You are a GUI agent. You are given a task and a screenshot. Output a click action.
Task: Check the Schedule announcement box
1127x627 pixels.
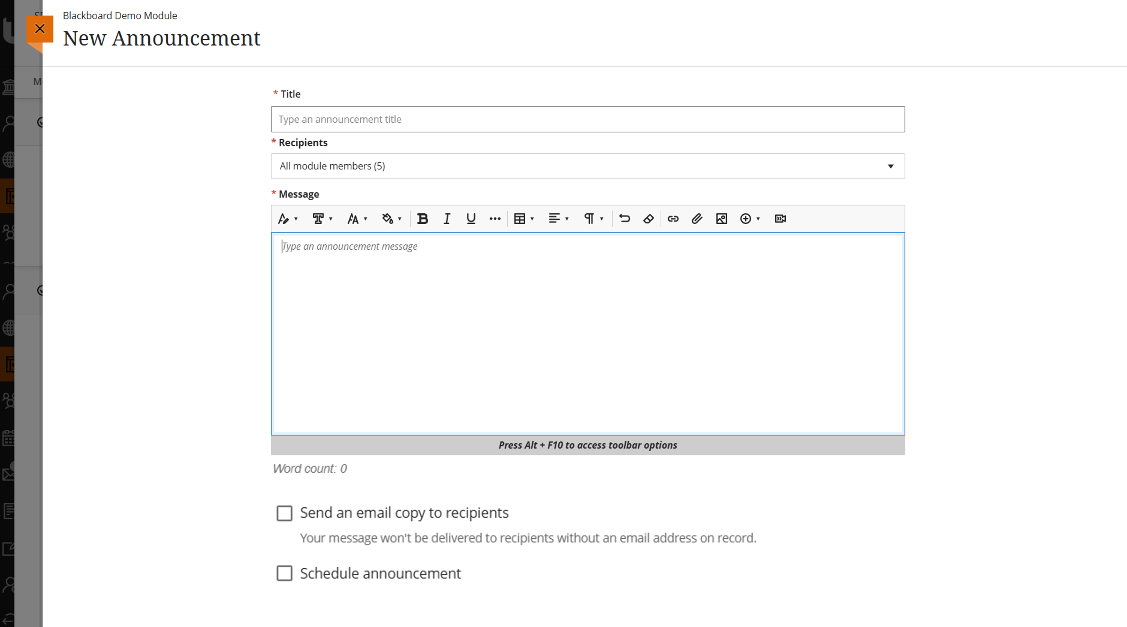(x=284, y=573)
